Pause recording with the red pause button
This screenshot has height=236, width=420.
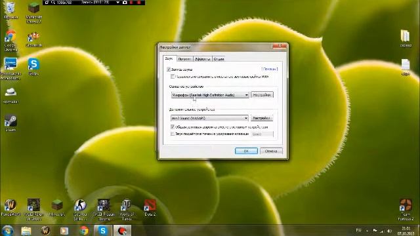click(x=131, y=3)
